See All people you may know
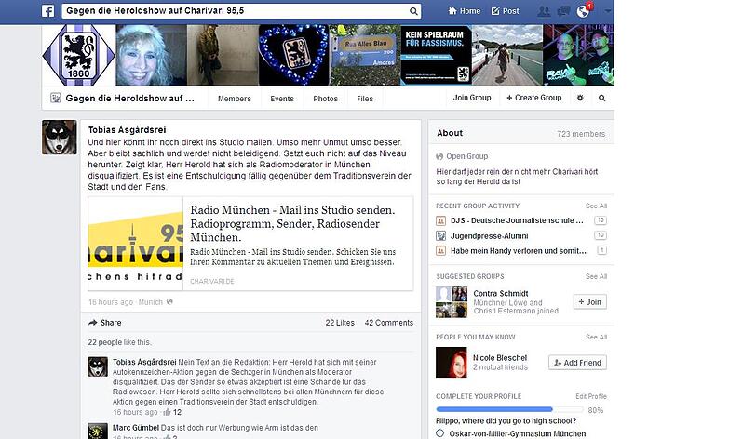Screen dimensions: 756x439 [x=597, y=338]
